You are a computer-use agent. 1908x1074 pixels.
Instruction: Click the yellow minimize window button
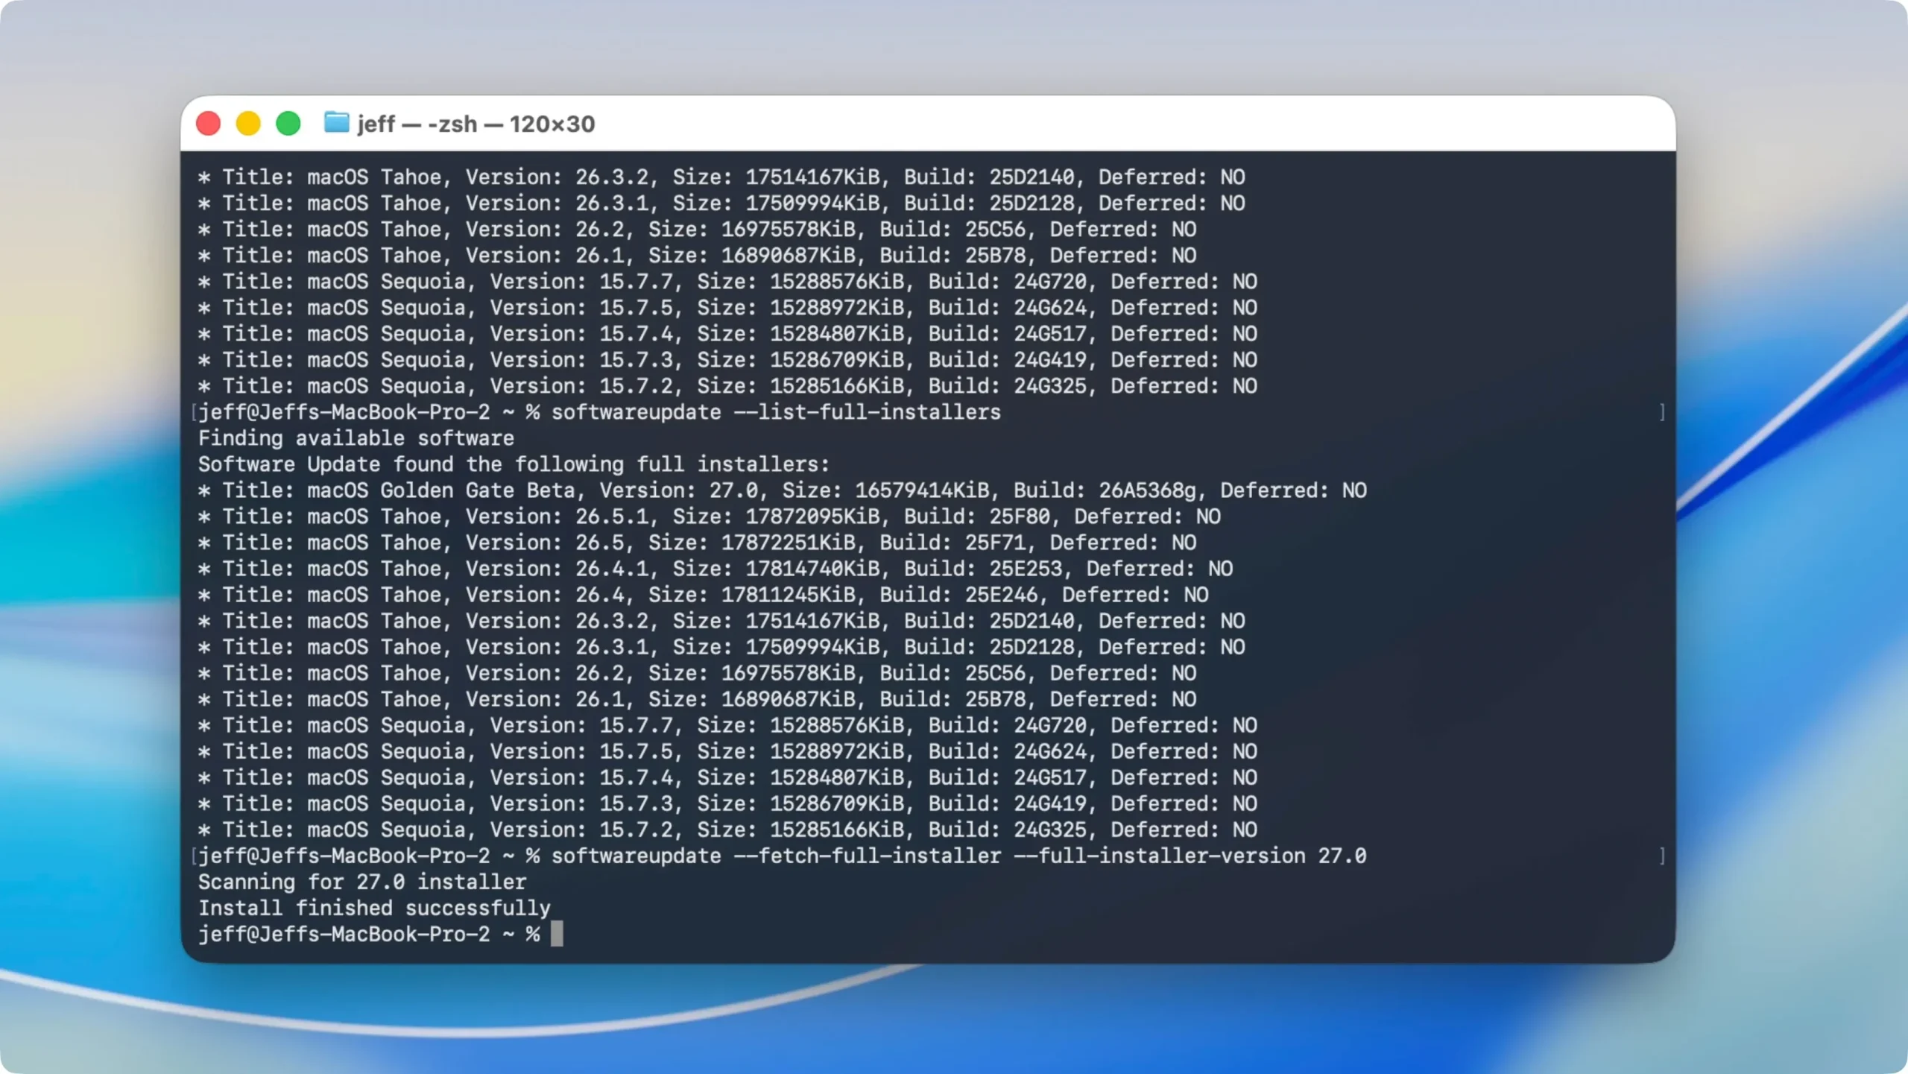click(x=248, y=123)
